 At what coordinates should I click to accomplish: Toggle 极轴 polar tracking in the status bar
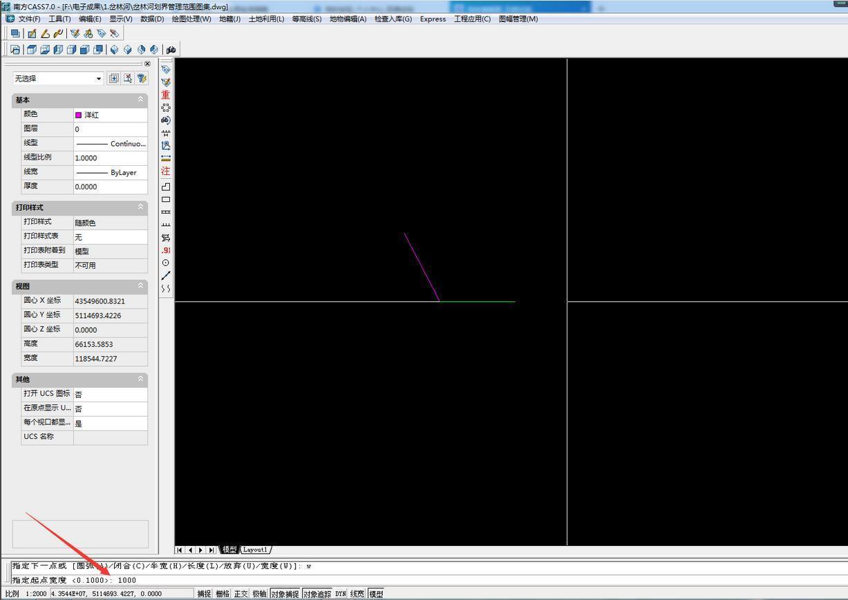pyautogui.click(x=259, y=594)
